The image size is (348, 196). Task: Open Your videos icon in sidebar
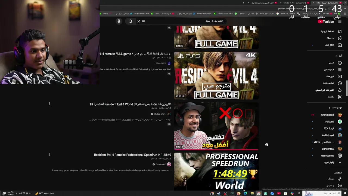pos(340,76)
